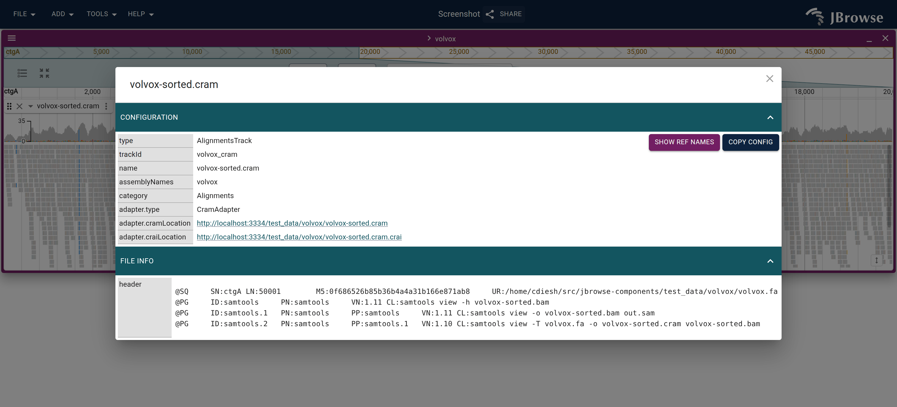Image resolution: width=897 pixels, height=407 pixels.
Task: Click SHOW REF NAMES button
Action: click(684, 142)
